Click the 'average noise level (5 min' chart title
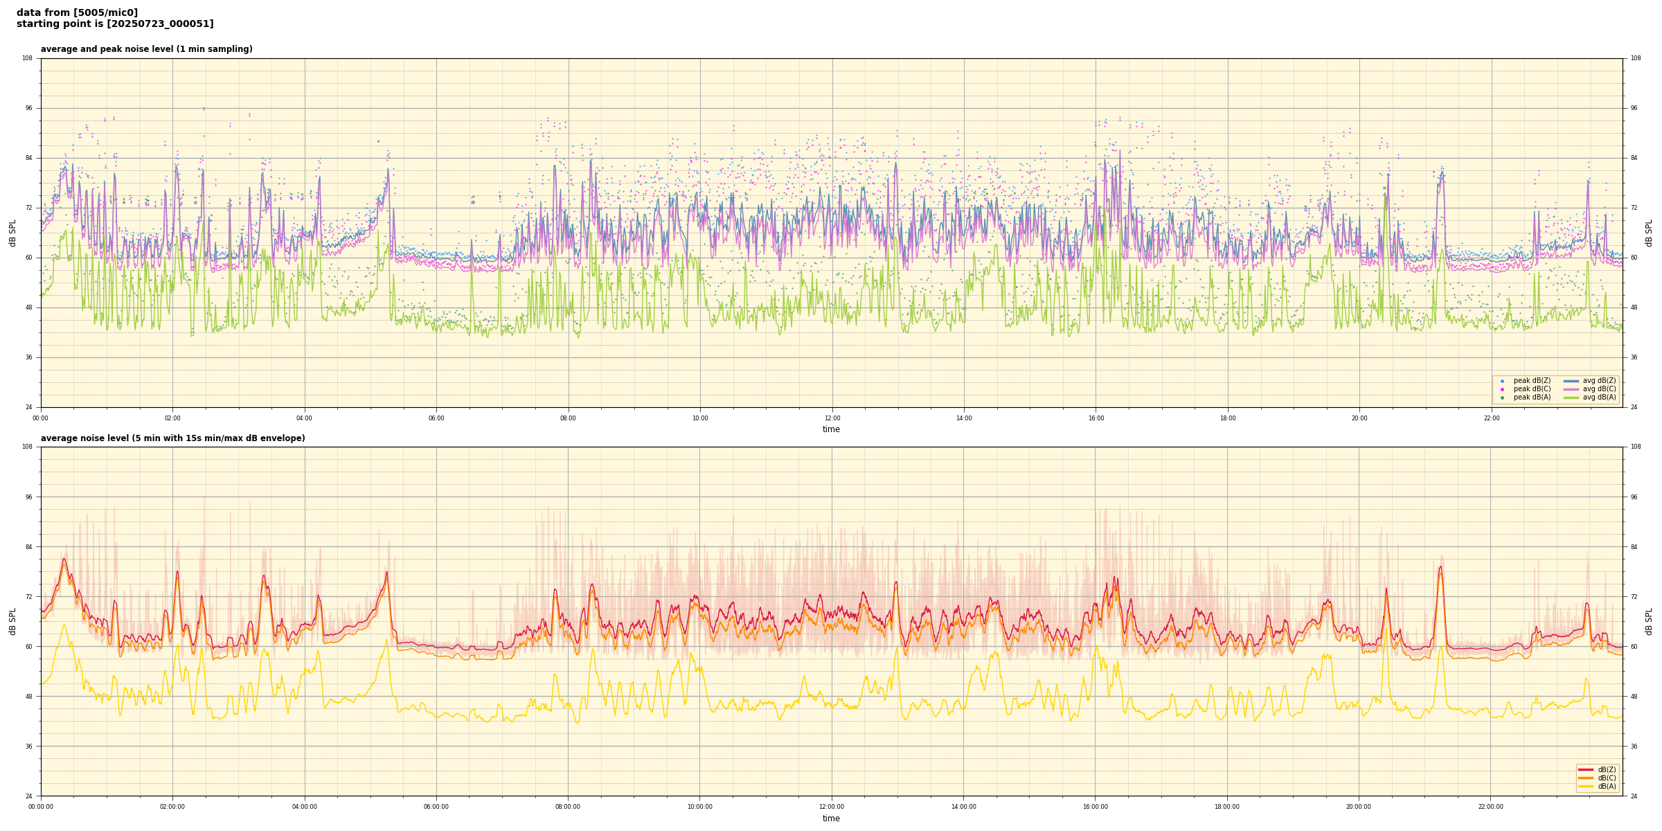The width and height of the screenshot is (1662, 831). [x=172, y=438]
